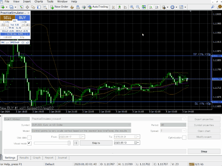The width and height of the screenshot is (222, 166).
Task: Switch chart to line chart icon
Action: point(125,7)
